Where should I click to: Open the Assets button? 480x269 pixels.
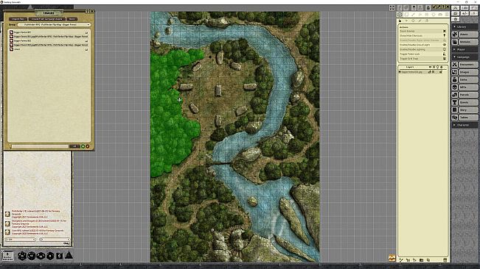[x=468, y=35]
